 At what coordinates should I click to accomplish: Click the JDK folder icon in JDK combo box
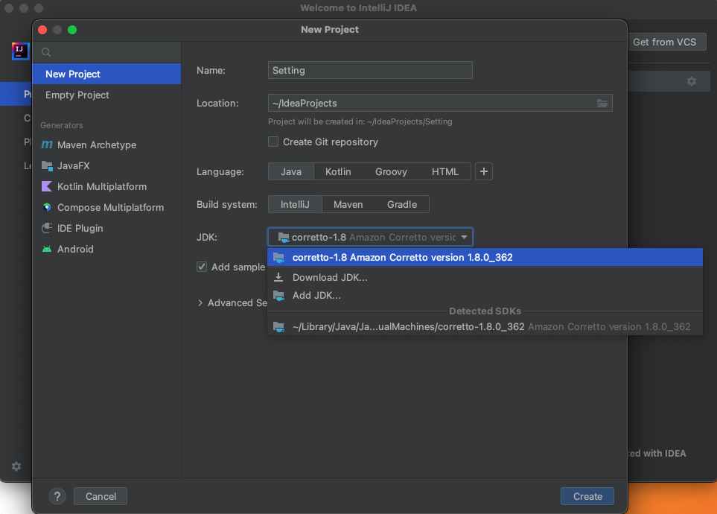point(284,237)
